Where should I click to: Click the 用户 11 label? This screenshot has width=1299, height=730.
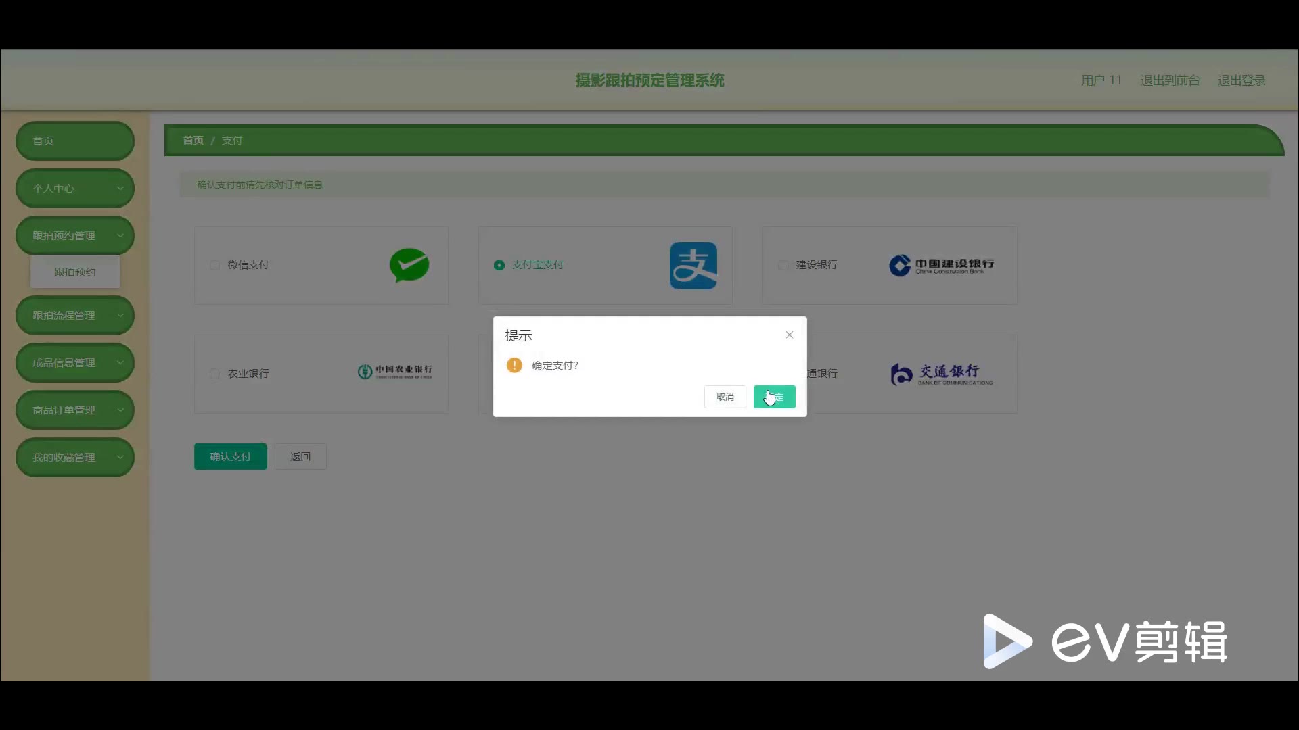[1101, 80]
